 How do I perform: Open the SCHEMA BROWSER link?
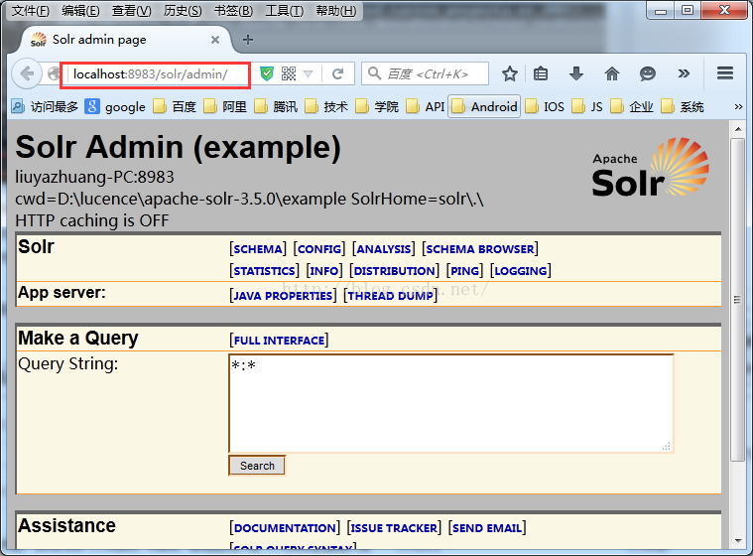(480, 249)
